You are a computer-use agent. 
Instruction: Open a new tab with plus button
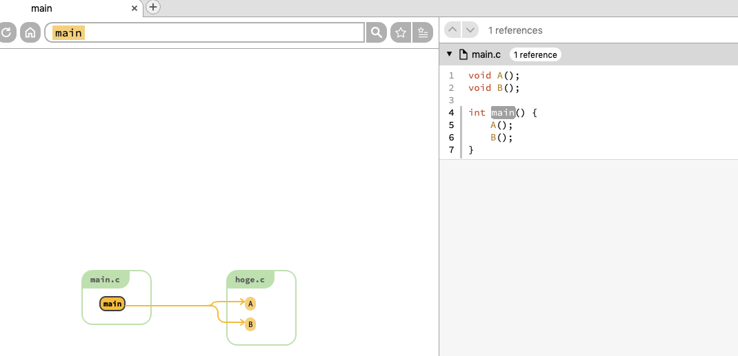pyautogui.click(x=153, y=7)
